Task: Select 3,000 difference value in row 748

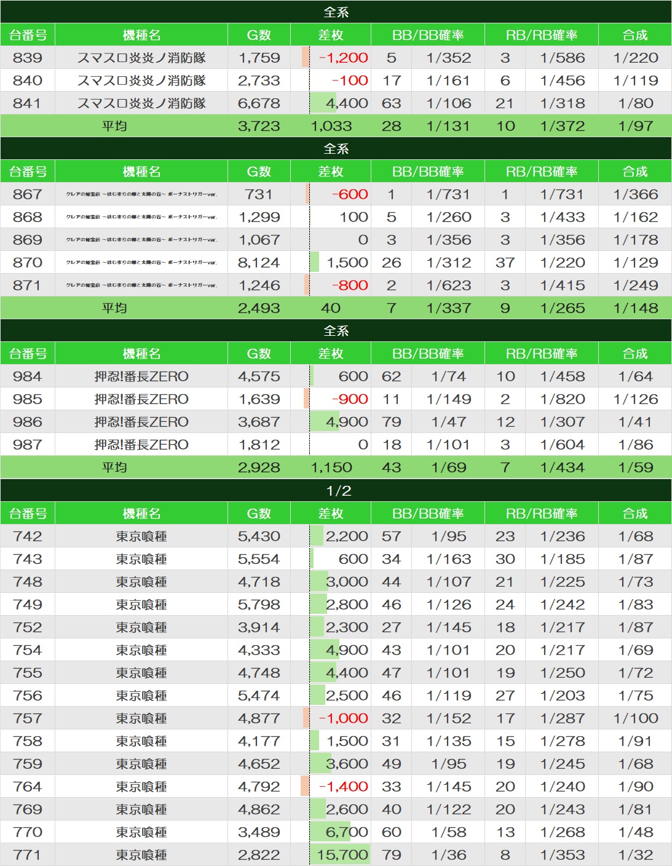Action: [347, 582]
